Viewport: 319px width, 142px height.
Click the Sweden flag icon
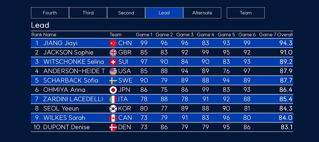coord(113,80)
